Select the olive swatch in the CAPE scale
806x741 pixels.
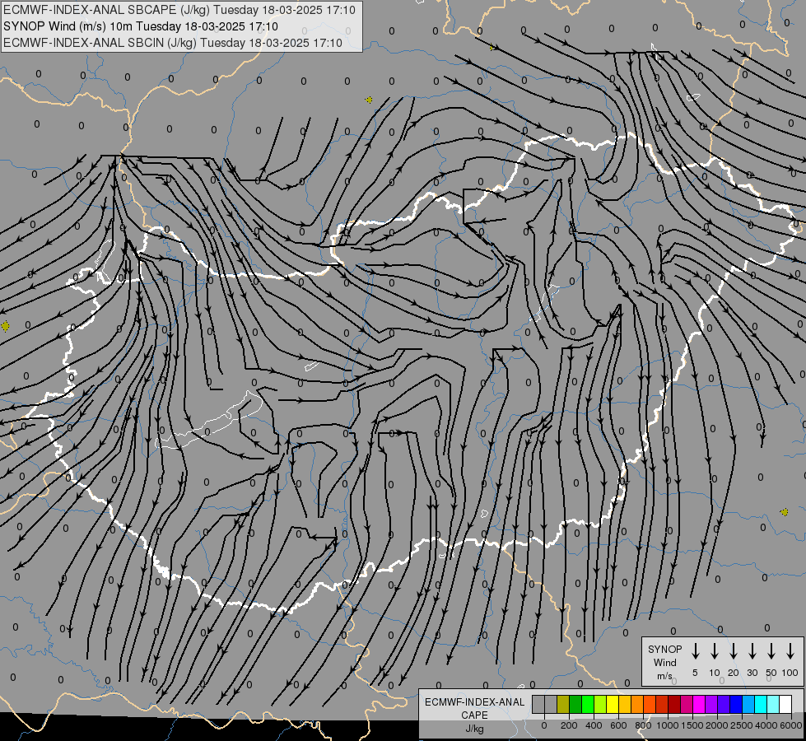[x=563, y=704]
